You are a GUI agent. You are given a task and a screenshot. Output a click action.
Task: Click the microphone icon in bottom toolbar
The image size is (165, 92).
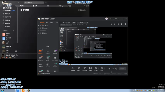point(96,68)
